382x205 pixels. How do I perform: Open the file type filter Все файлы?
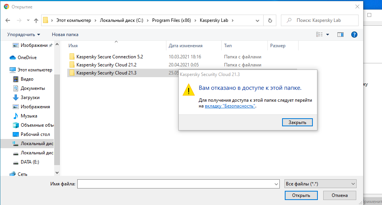[320, 184]
